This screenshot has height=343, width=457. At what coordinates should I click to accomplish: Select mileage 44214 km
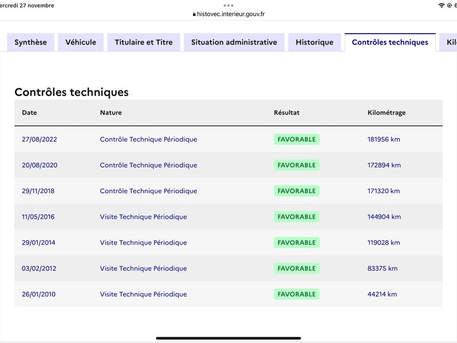click(x=382, y=294)
